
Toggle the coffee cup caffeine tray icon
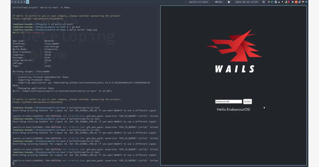(279, 2)
